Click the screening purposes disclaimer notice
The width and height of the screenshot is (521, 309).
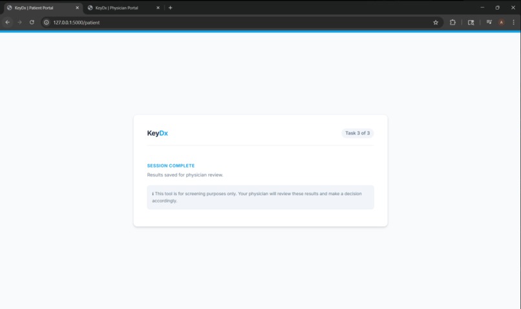coord(260,197)
